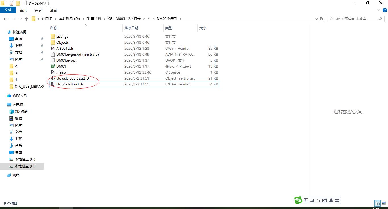
Task: Sort files by 大小 column
Action: 203,28
